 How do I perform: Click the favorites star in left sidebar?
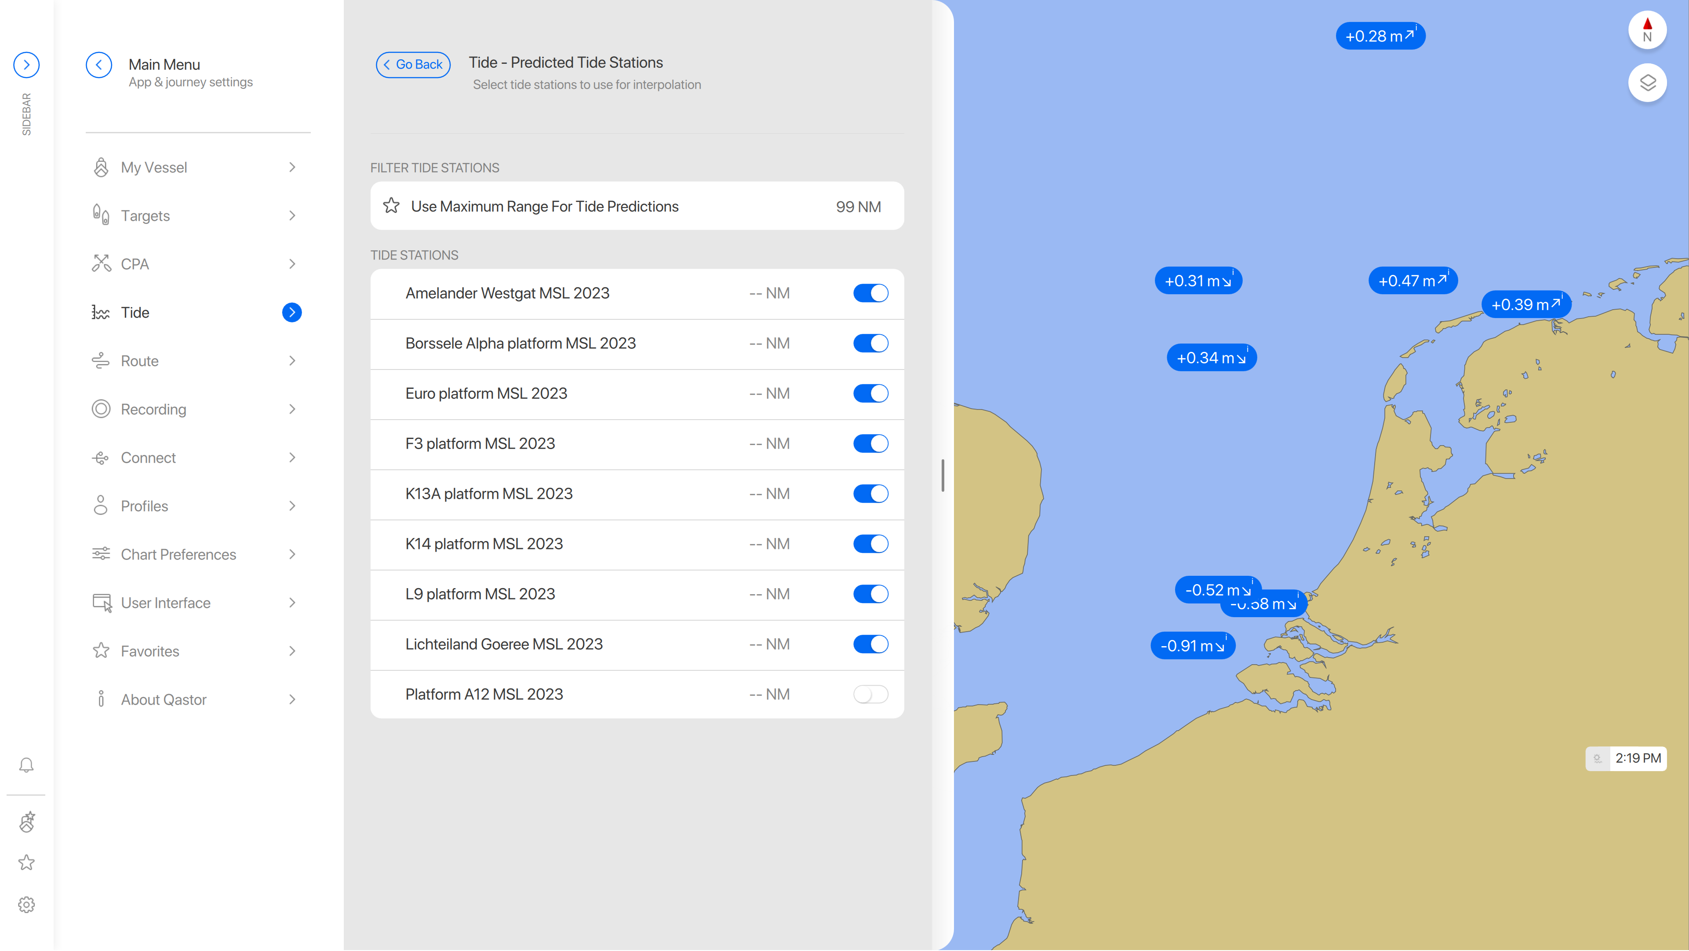tap(26, 862)
